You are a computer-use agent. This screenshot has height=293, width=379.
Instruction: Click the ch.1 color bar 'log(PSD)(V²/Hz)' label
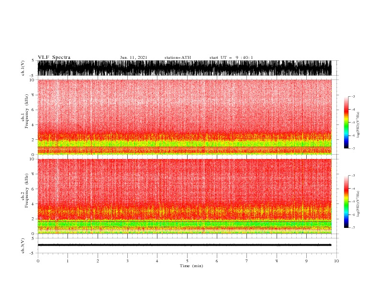pyautogui.click(x=358, y=125)
